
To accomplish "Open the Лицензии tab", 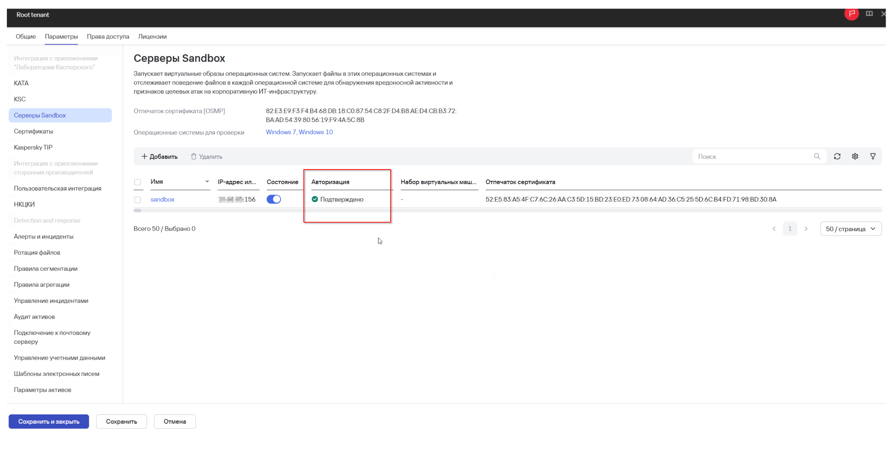I will click(152, 36).
